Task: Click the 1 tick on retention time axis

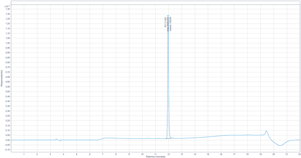Action: [24, 154]
